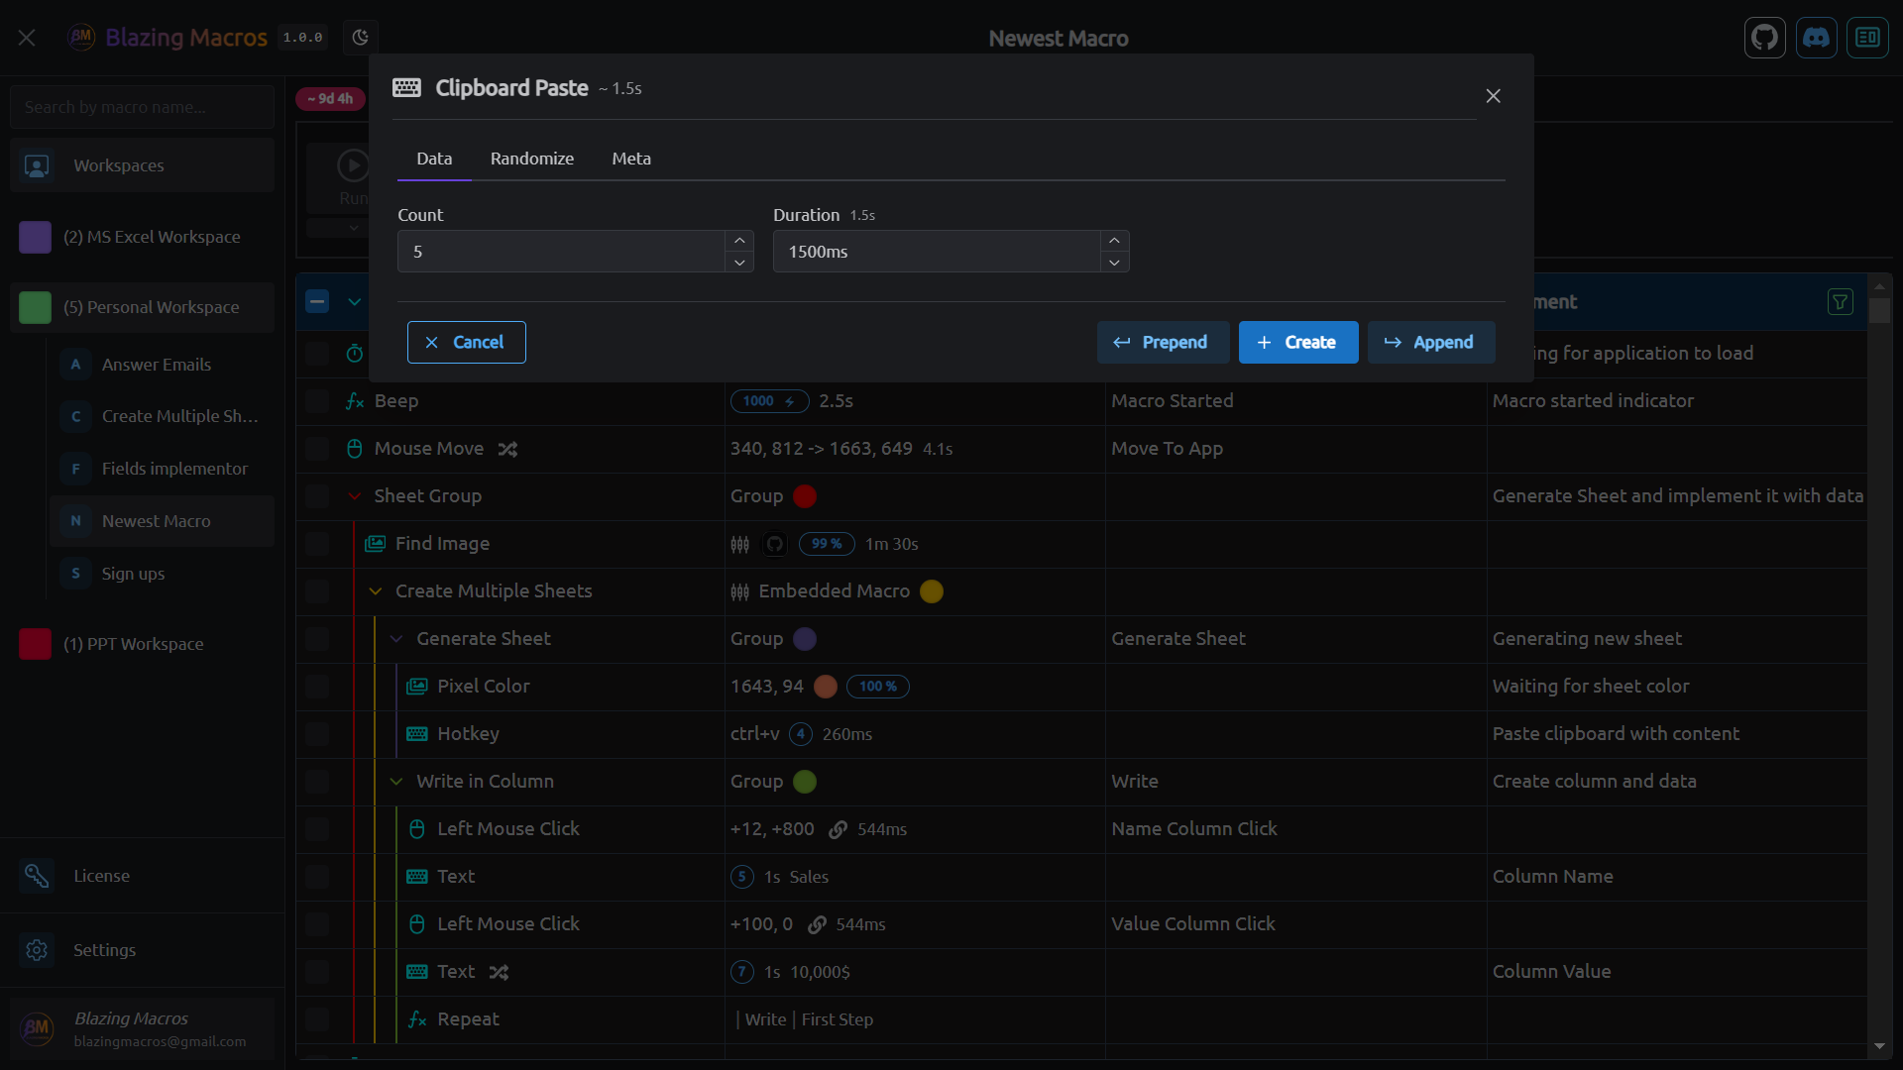Viewport: 1903px width, 1070px height.
Task: Click the Repeat function icon
Action: (417, 1019)
